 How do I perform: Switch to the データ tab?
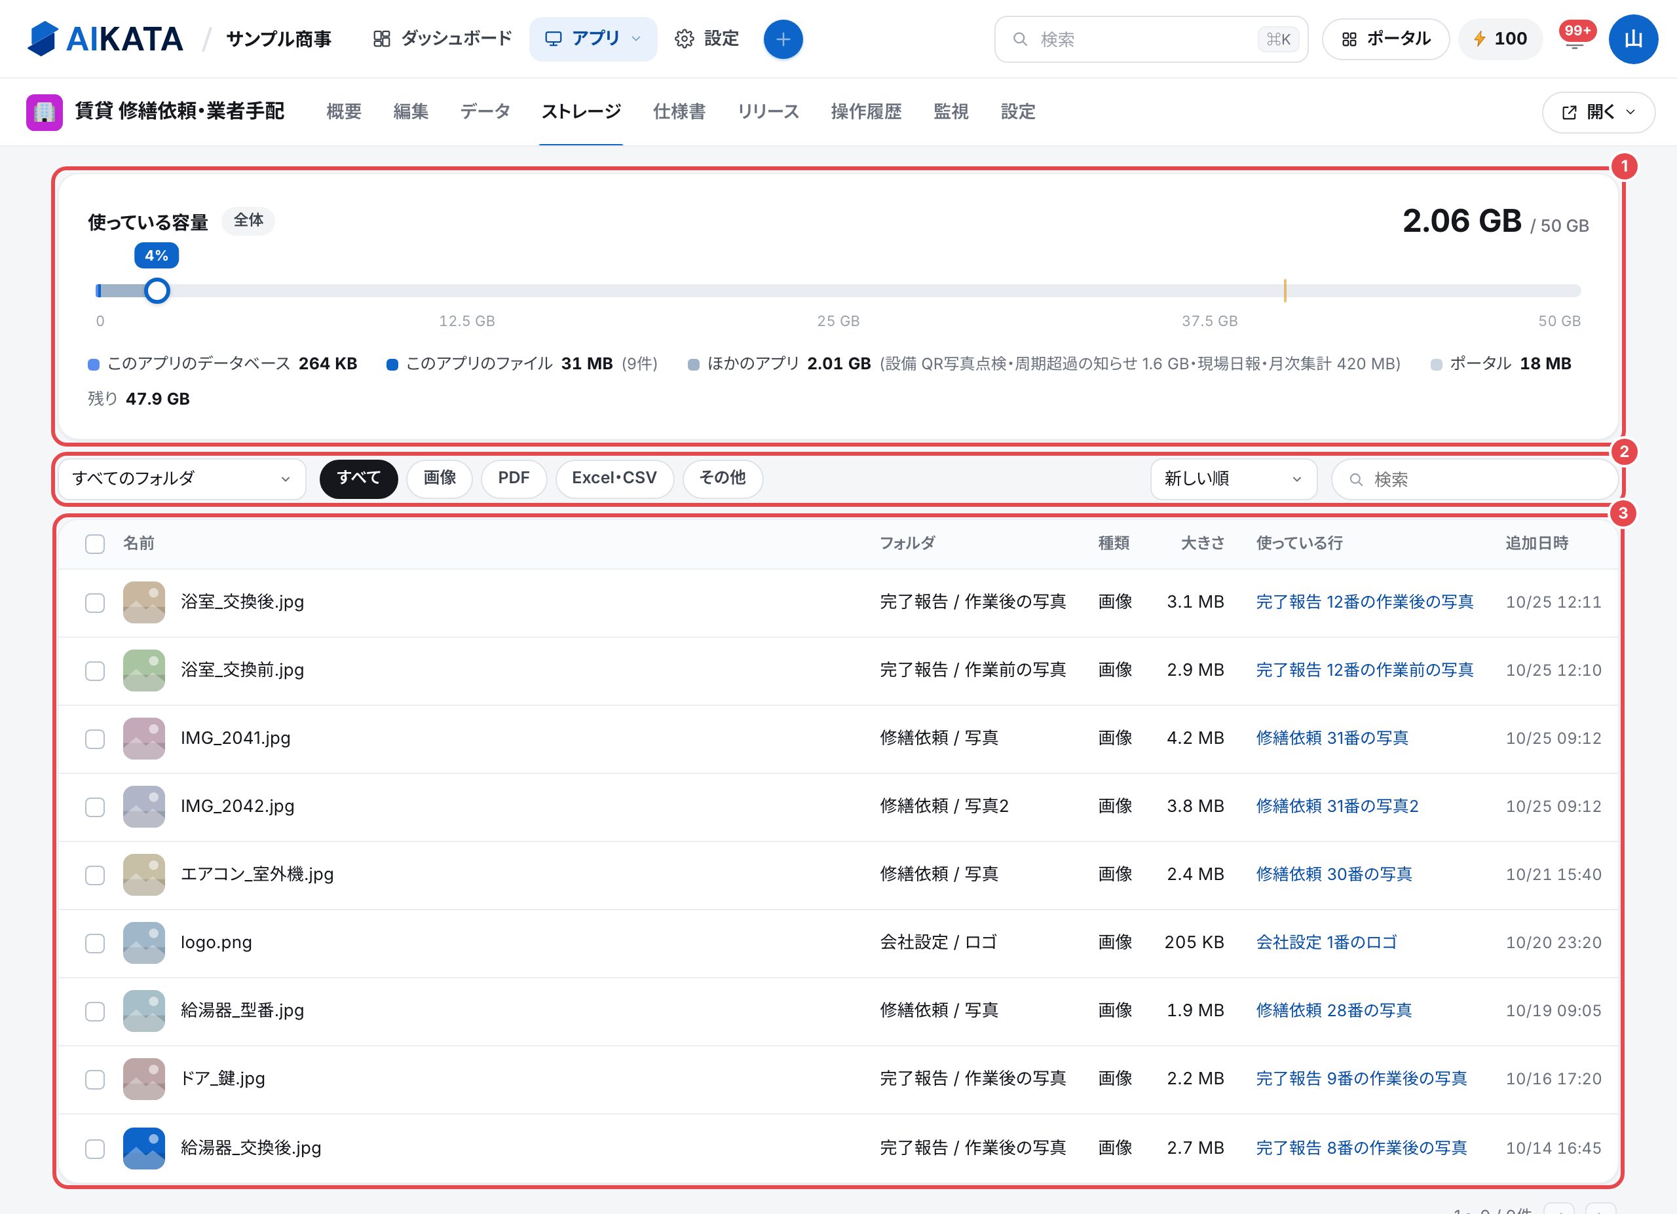pyautogui.click(x=485, y=111)
